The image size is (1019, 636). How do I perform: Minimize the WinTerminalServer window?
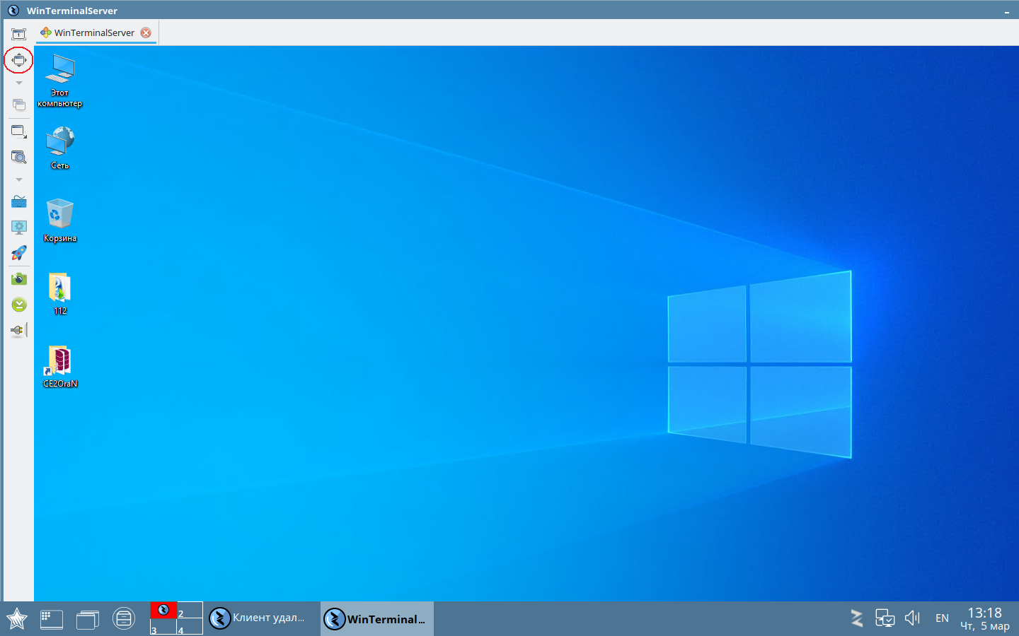point(1006,11)
